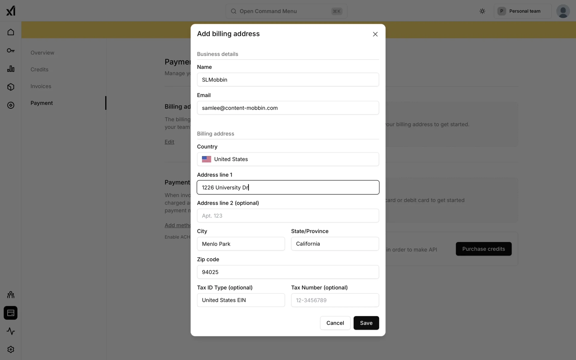
Task: Open the usage bar chart icon
Action: [x=11, y=69]
